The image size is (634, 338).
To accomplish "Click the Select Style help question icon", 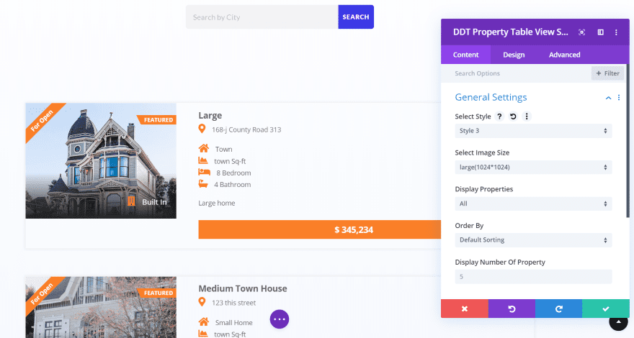I will (x=500, y=117).
